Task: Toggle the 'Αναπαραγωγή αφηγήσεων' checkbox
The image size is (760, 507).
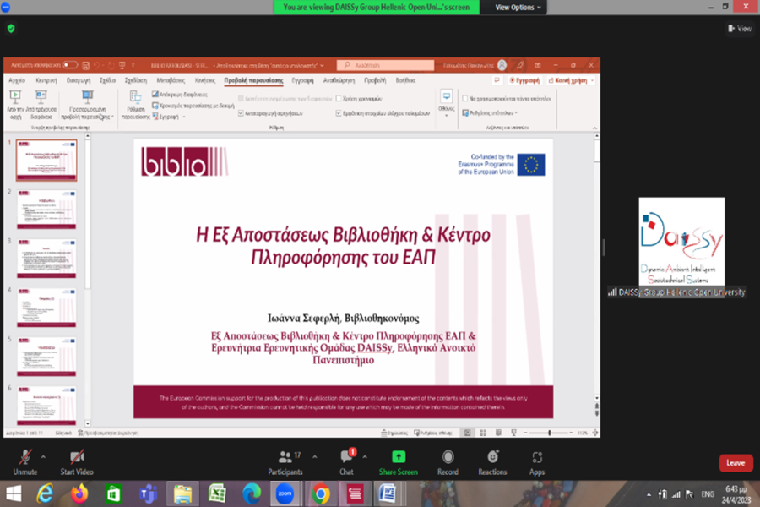Action: tap(242, 112)
